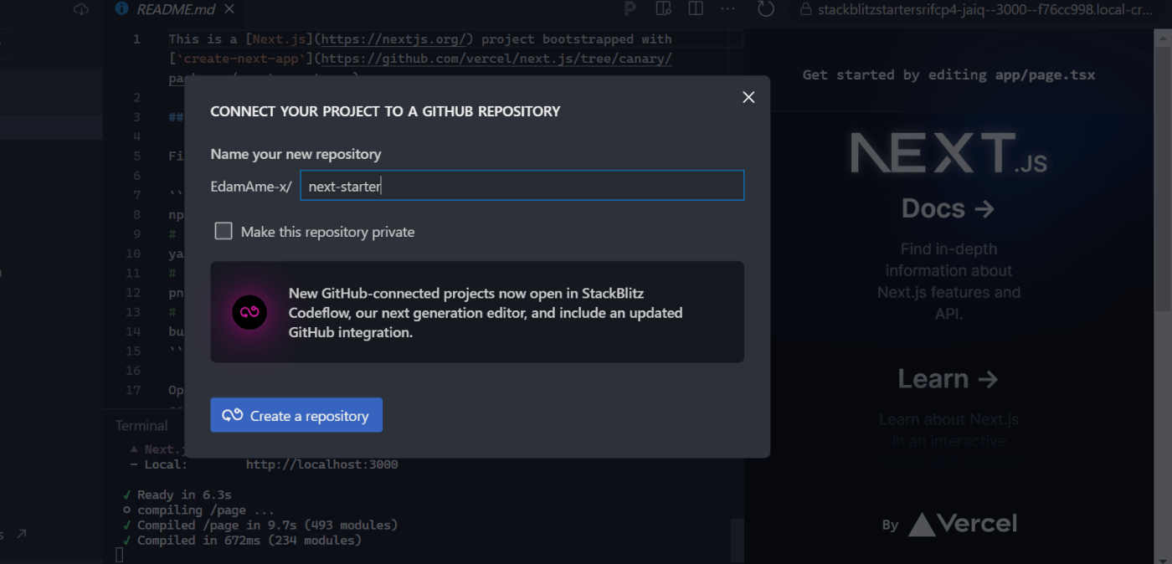Click the NEXT.JS logo in preview

(948, 153)
